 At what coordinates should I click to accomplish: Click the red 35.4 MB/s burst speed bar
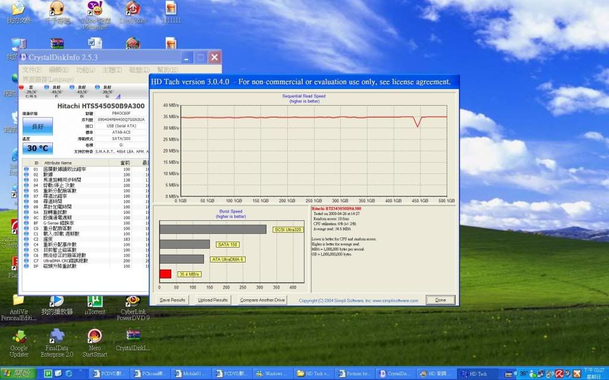tap(165, 274)
